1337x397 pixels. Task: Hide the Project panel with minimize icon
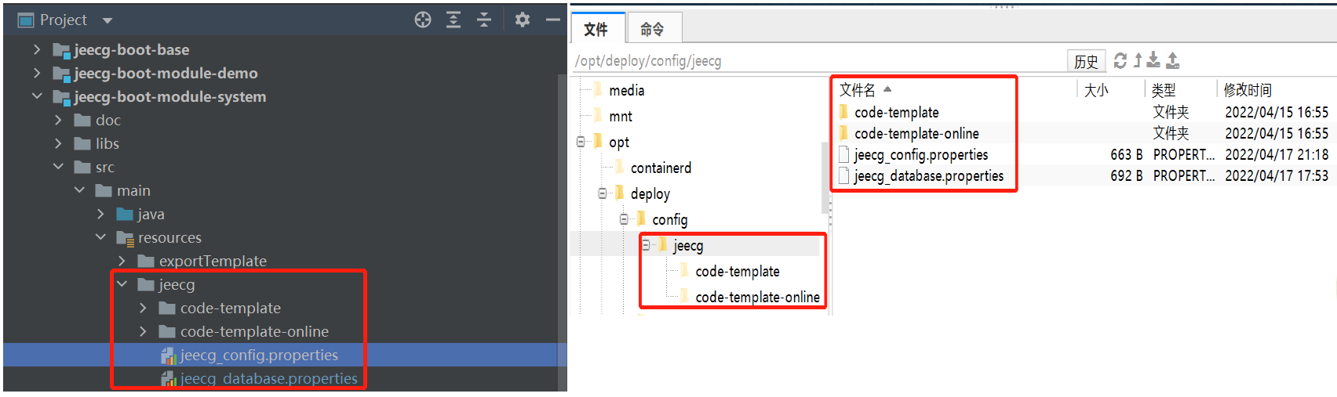(x=553, y=20)
